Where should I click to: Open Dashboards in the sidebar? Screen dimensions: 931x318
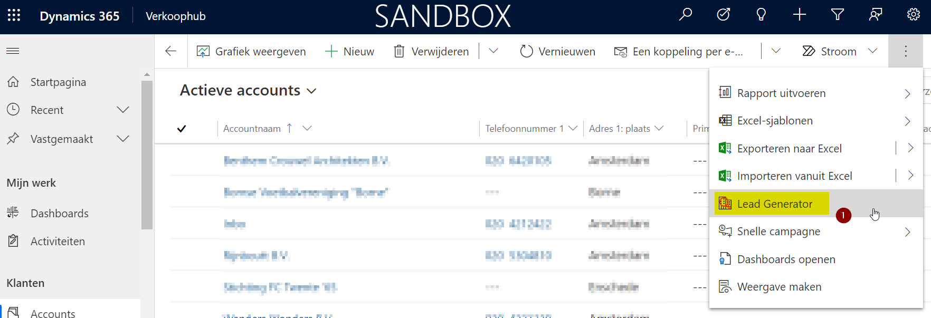click(x=59, y=214)
